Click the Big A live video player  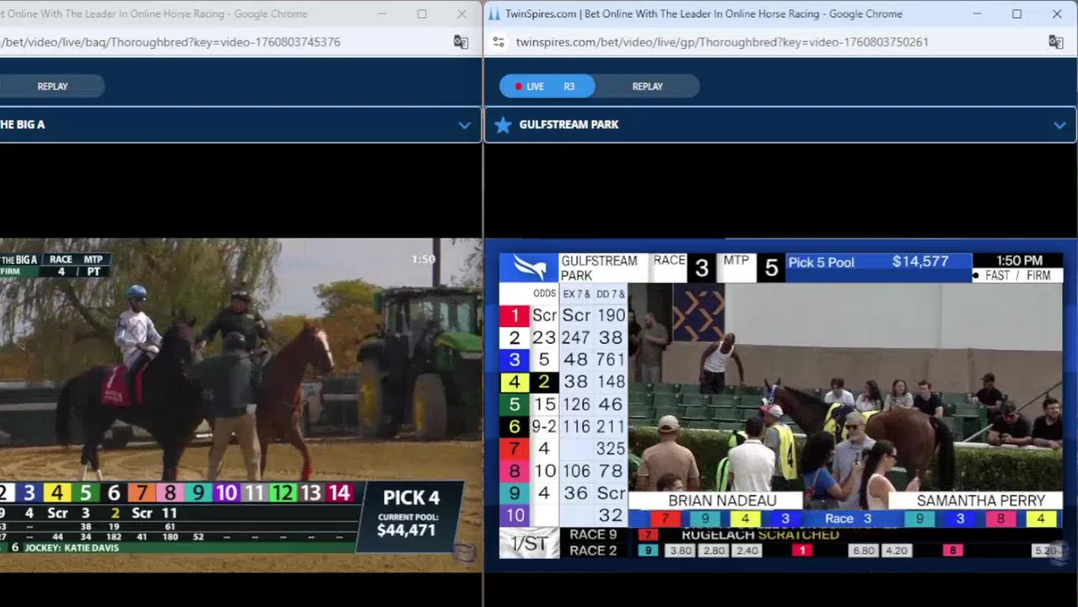[240, 405]
